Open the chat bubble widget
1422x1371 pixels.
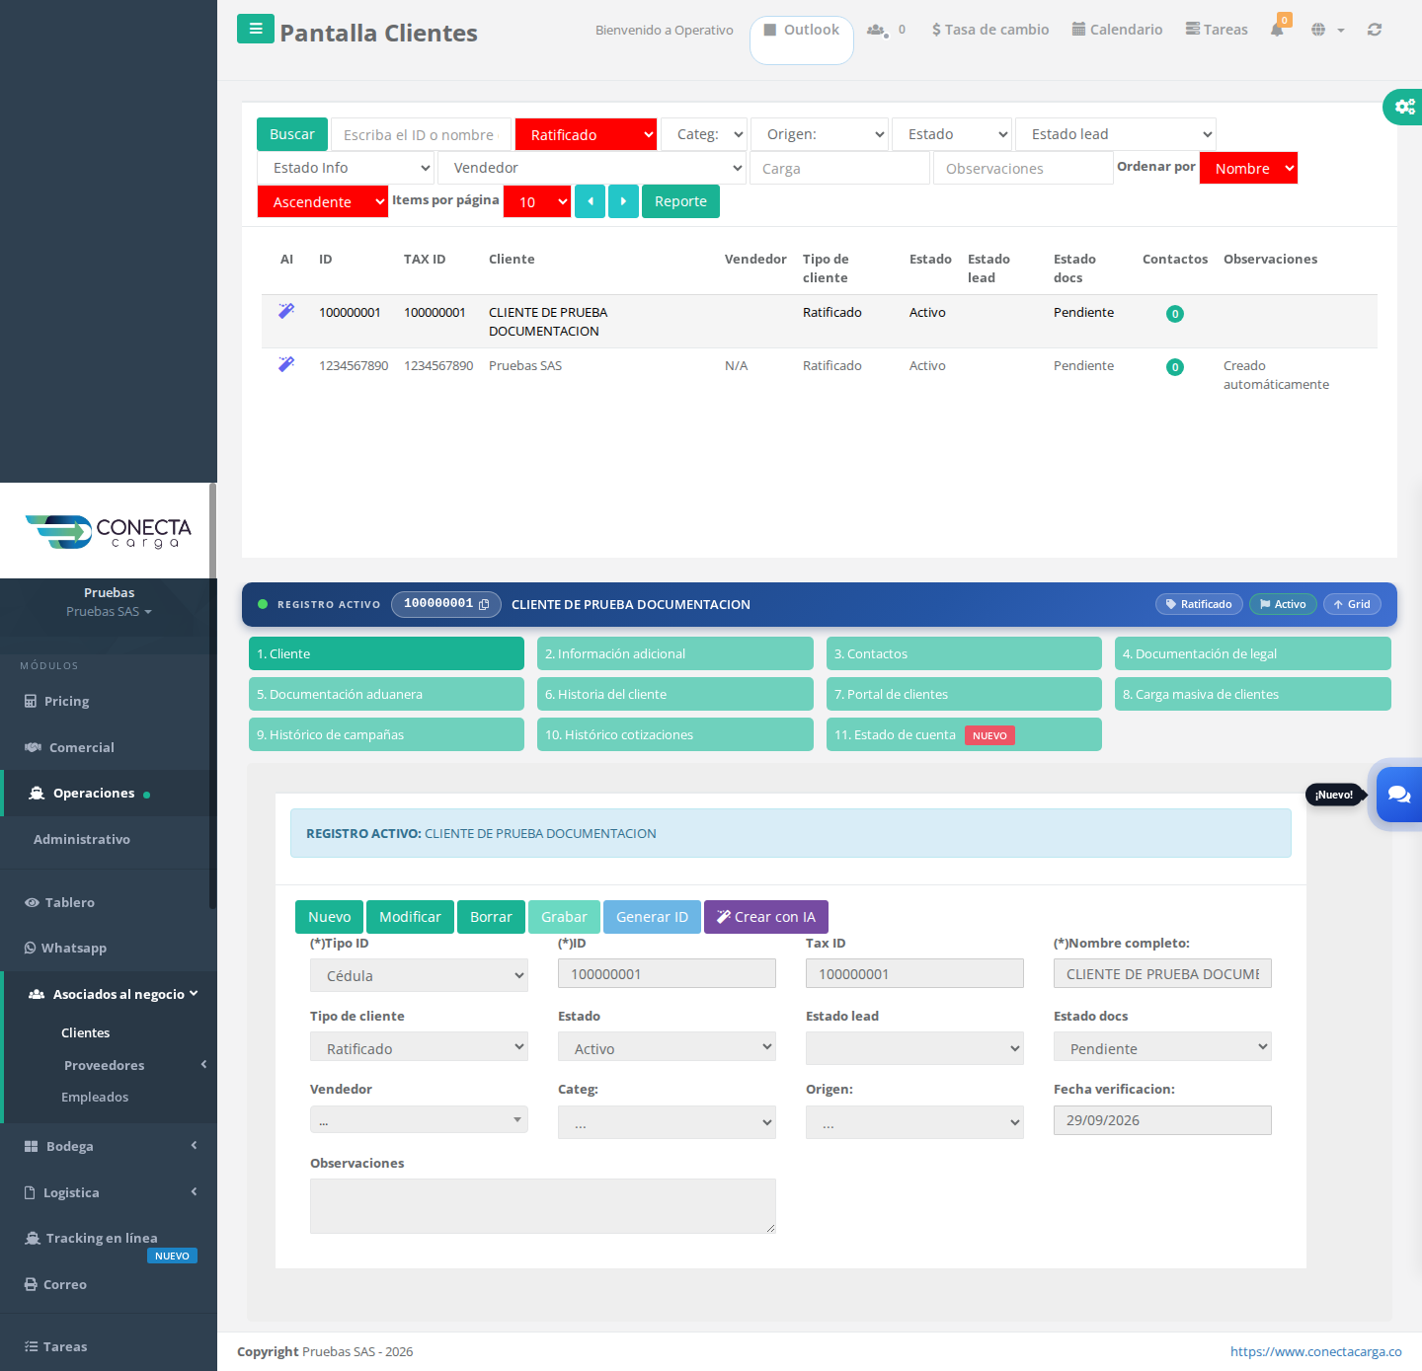(1399, 795)
